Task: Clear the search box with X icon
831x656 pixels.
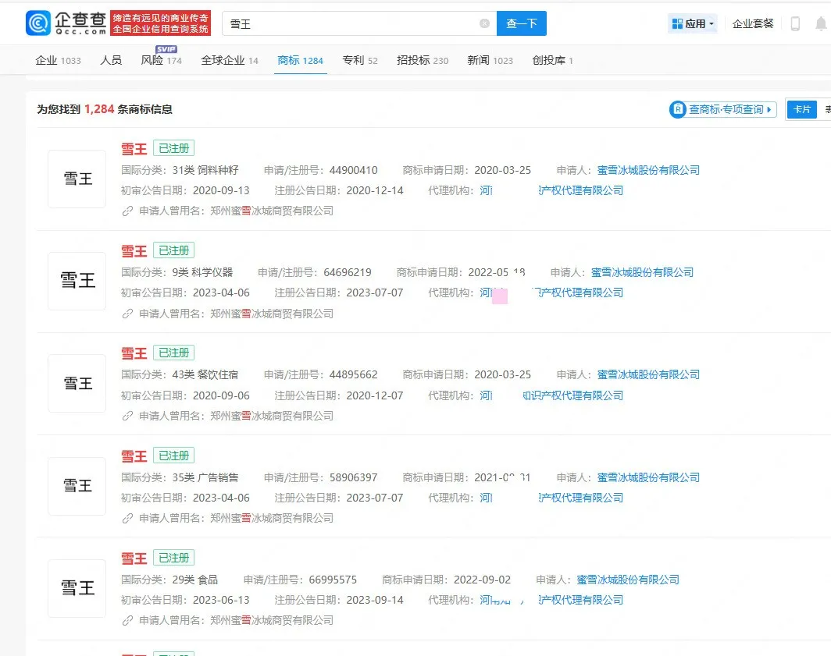Action: click(484, 23)
